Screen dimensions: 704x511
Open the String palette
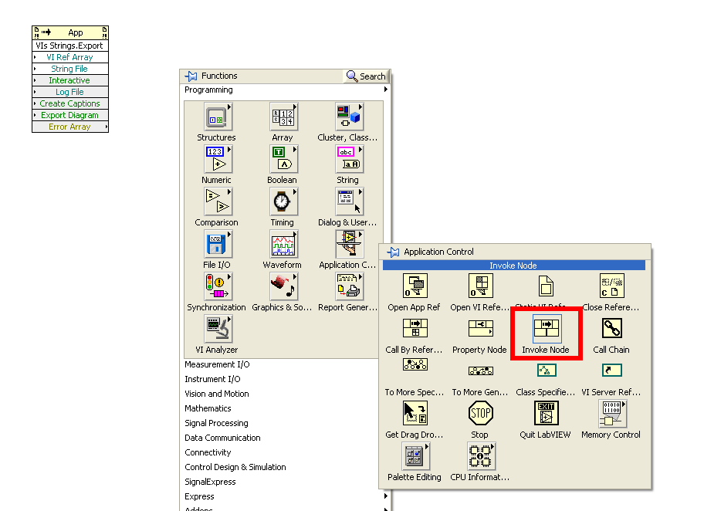click(x=349, y=160)
